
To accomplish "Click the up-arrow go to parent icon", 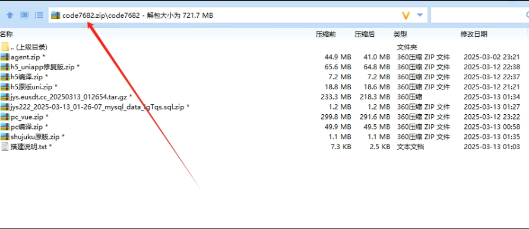I will [x=10, y=15].
